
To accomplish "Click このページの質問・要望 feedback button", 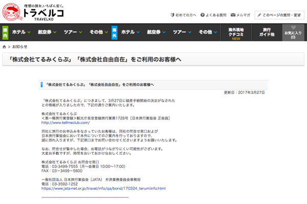I will click(x=279, y=15).
